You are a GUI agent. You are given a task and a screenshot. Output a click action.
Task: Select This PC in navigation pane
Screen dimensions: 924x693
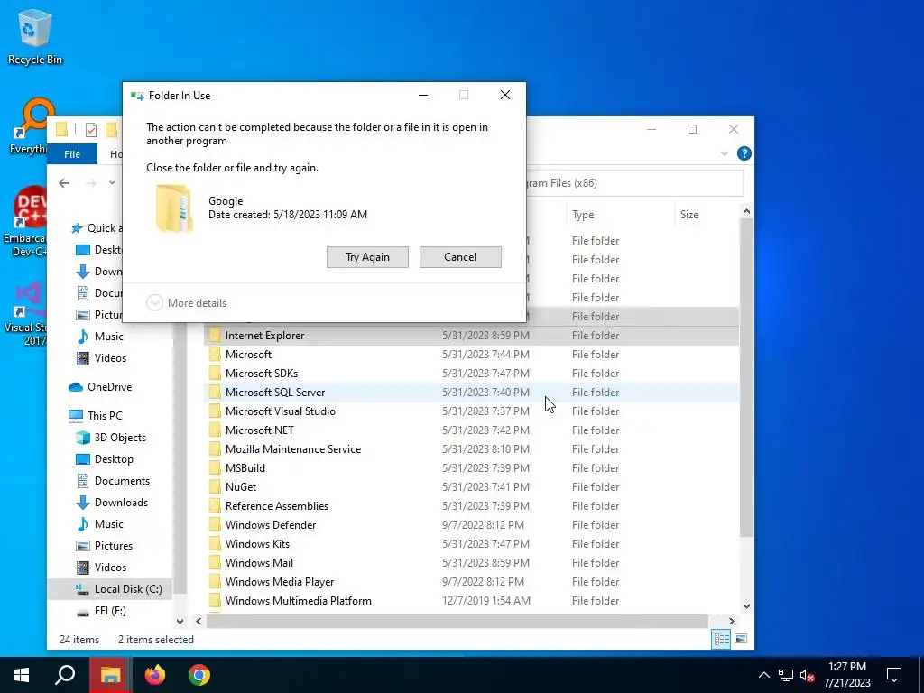105,416
